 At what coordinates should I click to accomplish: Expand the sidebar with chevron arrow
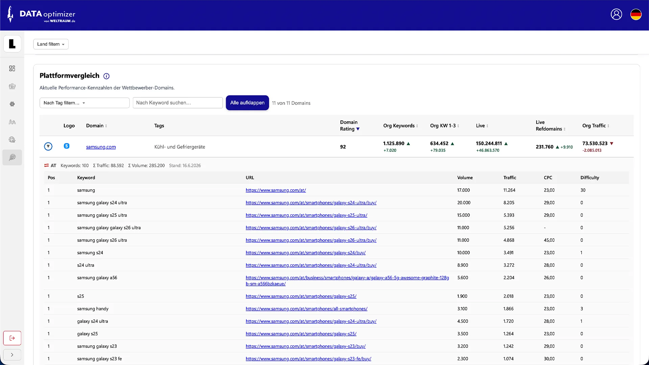pyautogui.click(x=12, y=355)
